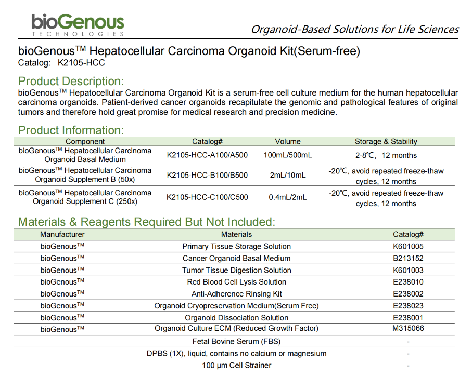Select catalog cell K2105-HCC-B100/B500
The width and height of the screenshot is (472, 377).
[x=208, y=175]
